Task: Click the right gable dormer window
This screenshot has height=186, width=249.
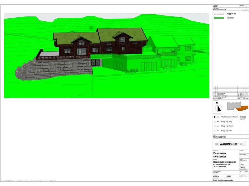Action: click(122, 40)
